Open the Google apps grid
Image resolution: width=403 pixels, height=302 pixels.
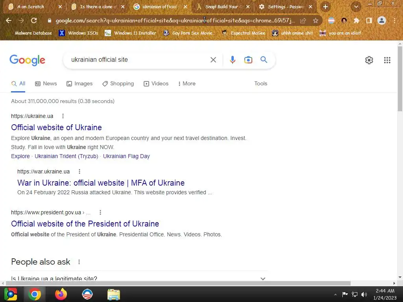pos(387,60)
